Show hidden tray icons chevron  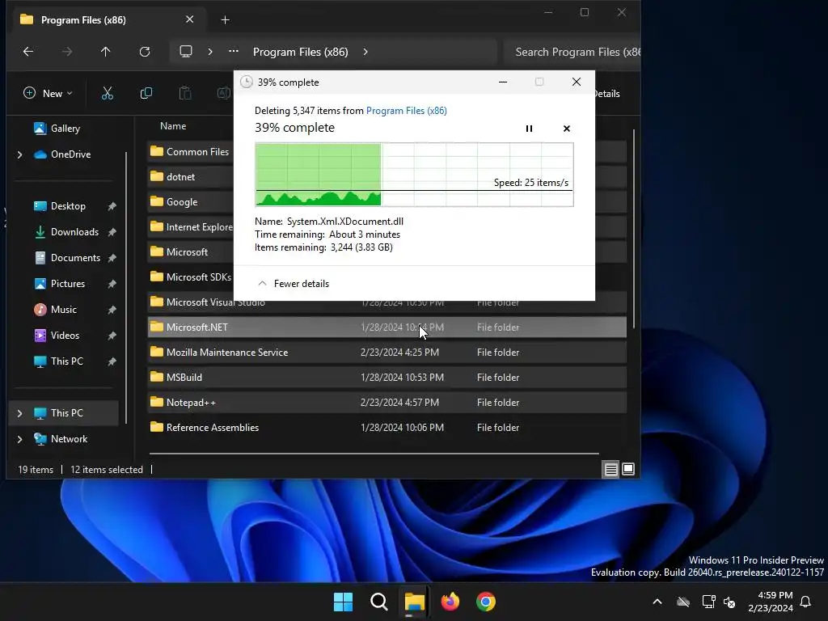[657, 602]
